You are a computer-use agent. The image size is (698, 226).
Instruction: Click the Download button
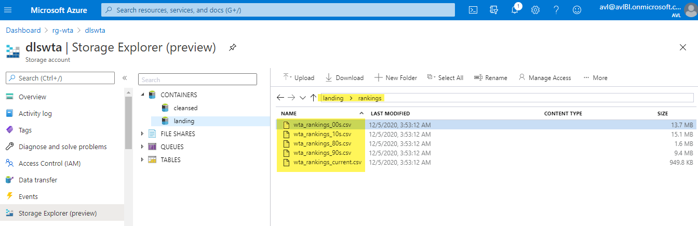coord(344,77)
